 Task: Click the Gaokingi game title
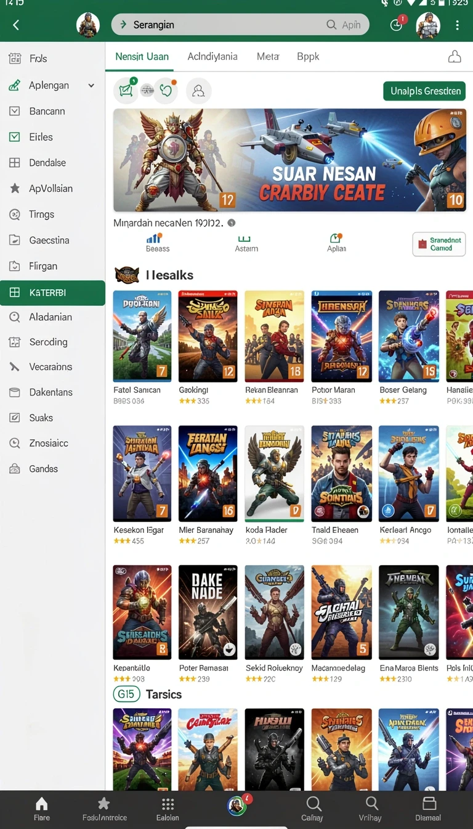click(x=193, y=390)
